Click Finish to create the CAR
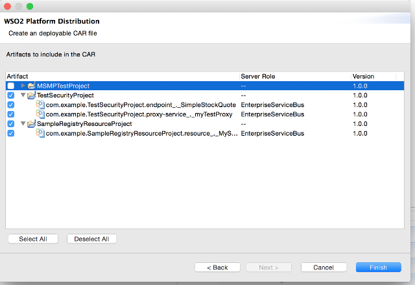This screenshot has height=285, width=415. [379, 267]
